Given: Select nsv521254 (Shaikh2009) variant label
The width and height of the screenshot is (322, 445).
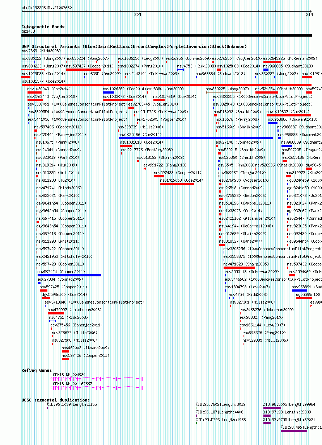Looking at the screenshot, I should click(279, 89).
